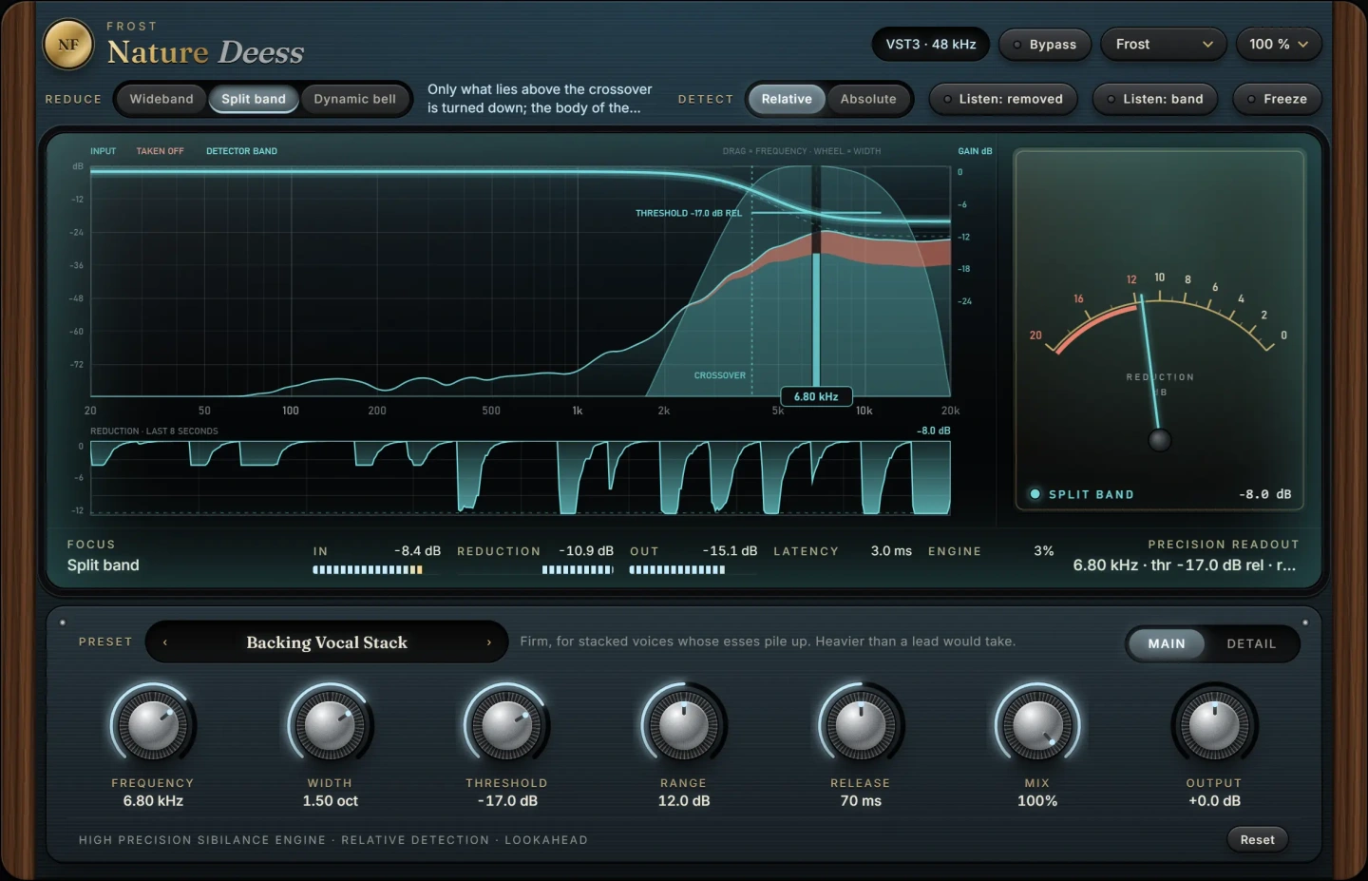The image size is (1368, 881).
Task: Click the threshold -17.0 dB REL line label
Action: click(689, 213)
